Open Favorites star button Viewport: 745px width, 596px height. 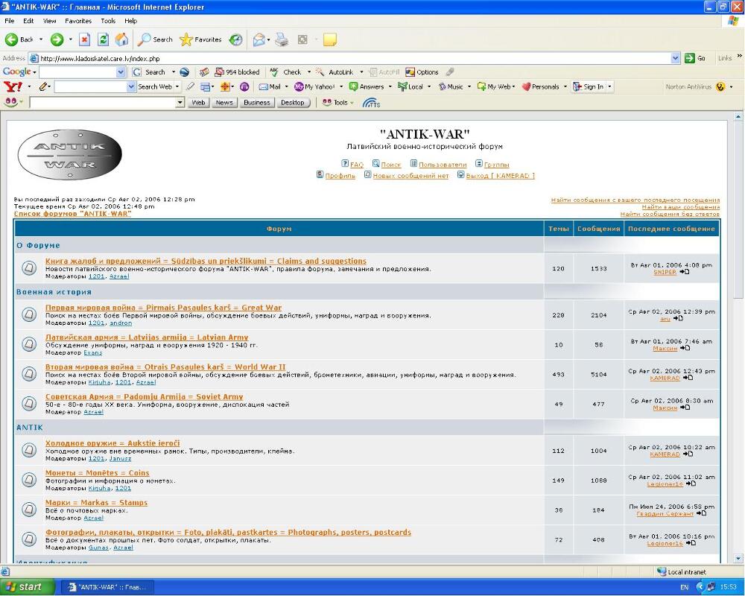tap(200, 39)
